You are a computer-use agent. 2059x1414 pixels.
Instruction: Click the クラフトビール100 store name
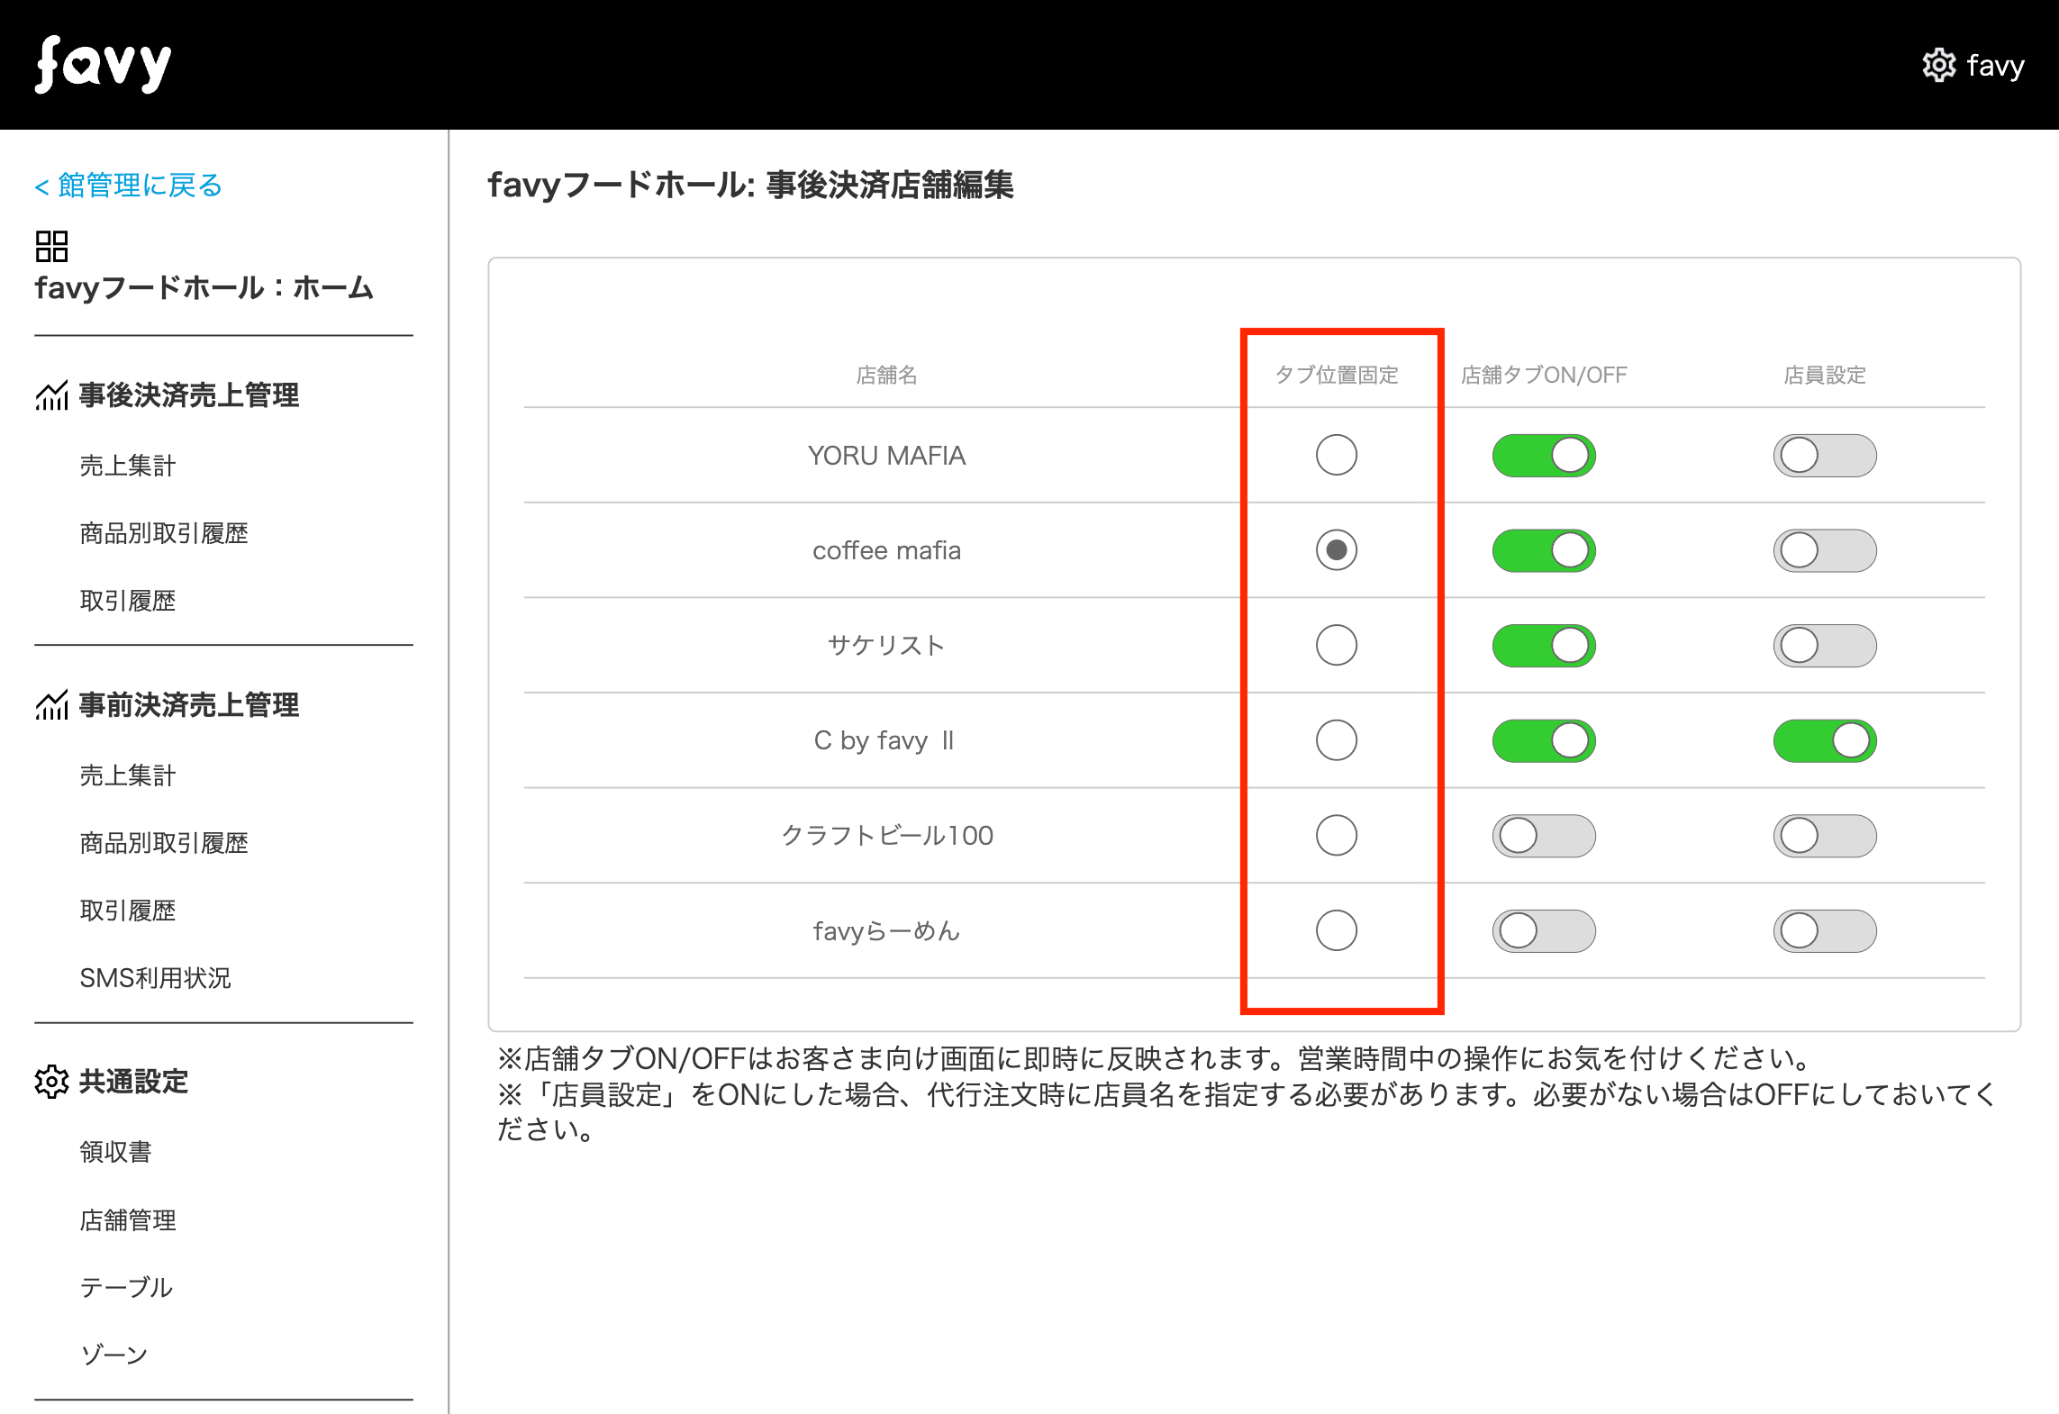coord(886,835)
